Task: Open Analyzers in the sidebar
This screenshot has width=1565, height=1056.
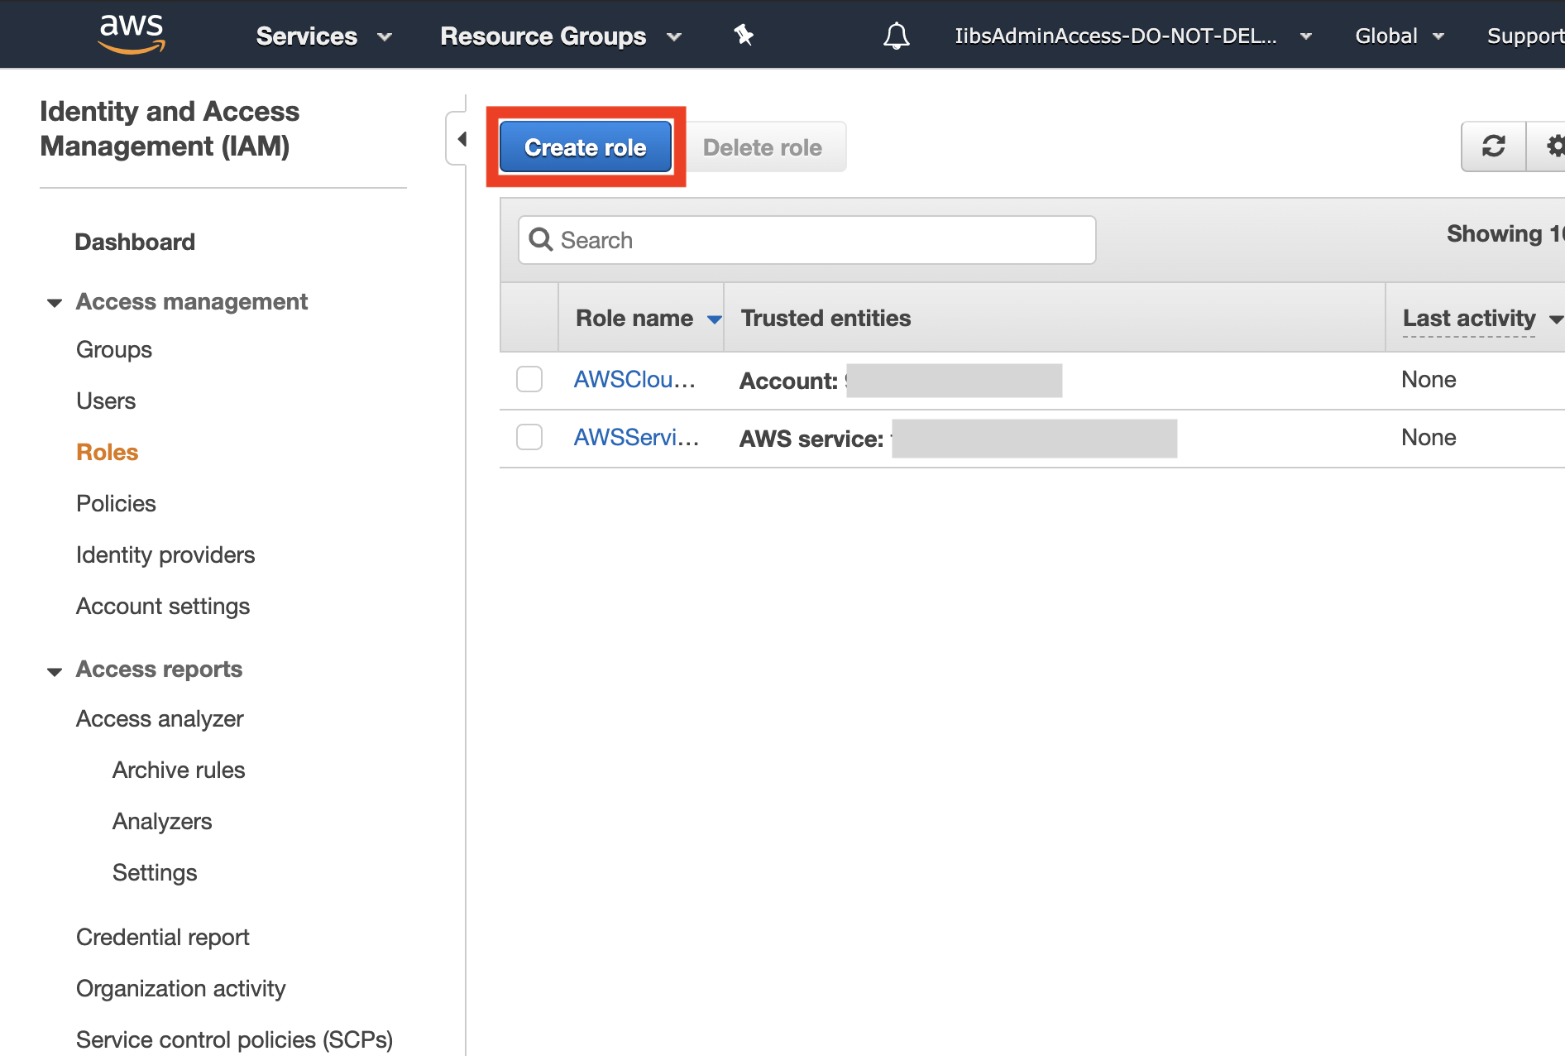Action: [x=162, y=821]
